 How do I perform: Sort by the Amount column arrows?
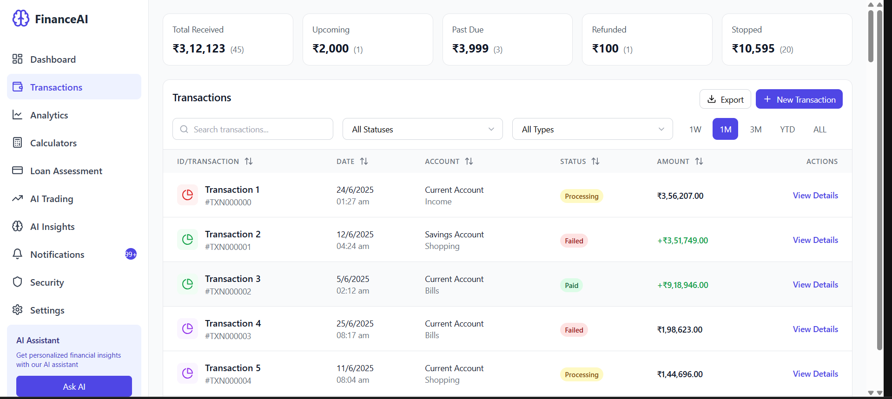tap(699, 161)
